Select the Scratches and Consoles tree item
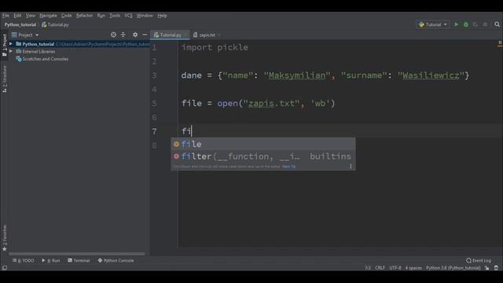Screen dimensions: 503x283 point(45,59)
